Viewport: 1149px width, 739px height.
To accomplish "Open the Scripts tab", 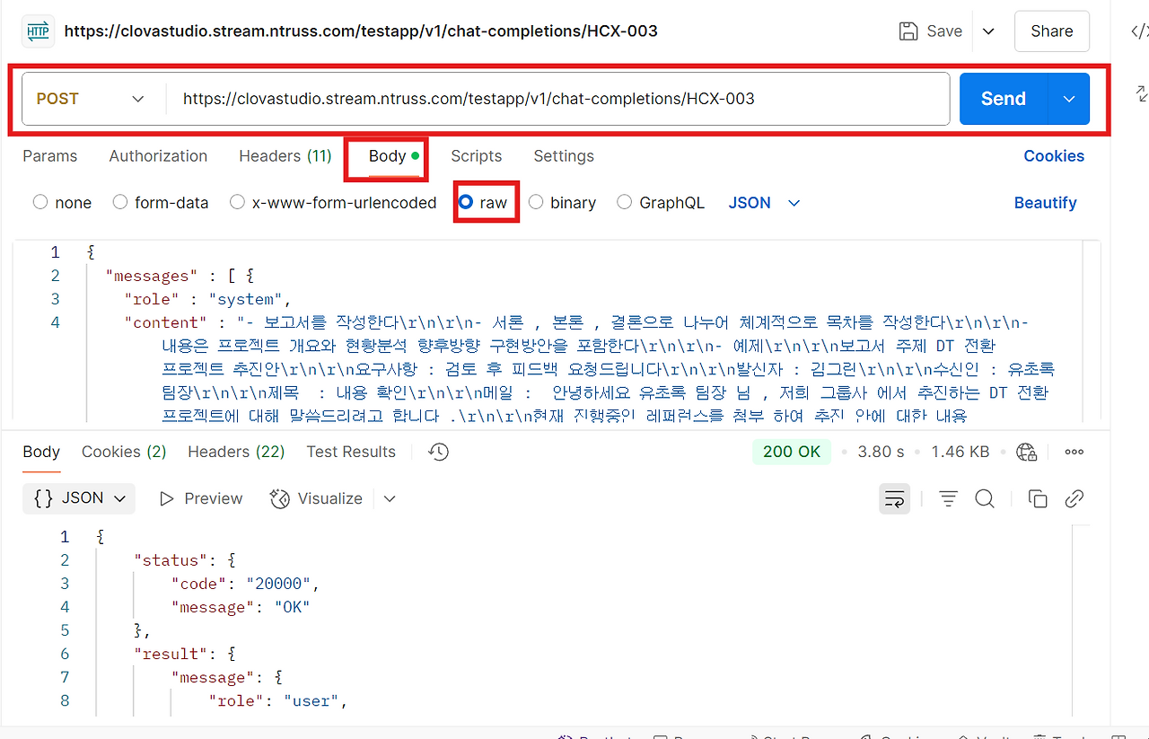I will [477, 156].
